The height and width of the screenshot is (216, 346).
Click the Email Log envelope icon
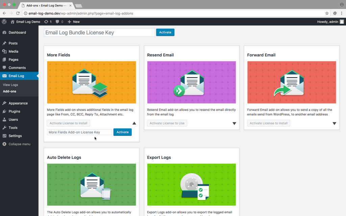point(4,76)
